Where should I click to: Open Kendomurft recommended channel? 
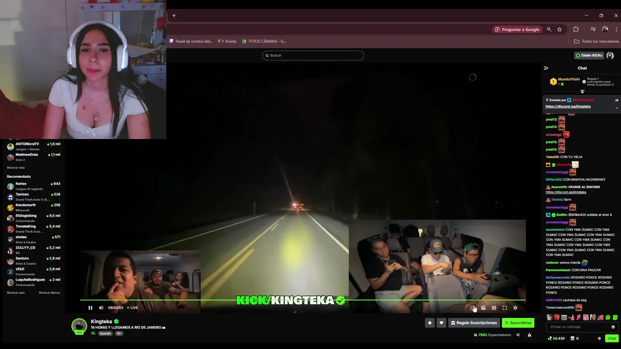click(x=33, y=207)
